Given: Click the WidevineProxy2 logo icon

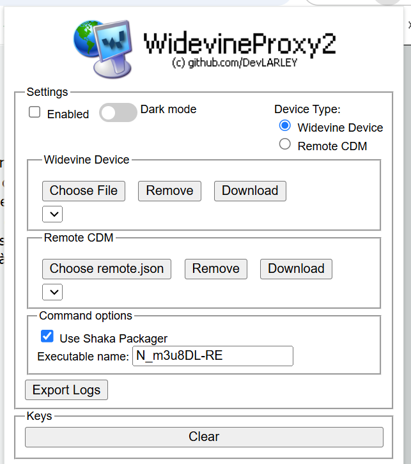Looking at the screenshot, I should (103, 49).
